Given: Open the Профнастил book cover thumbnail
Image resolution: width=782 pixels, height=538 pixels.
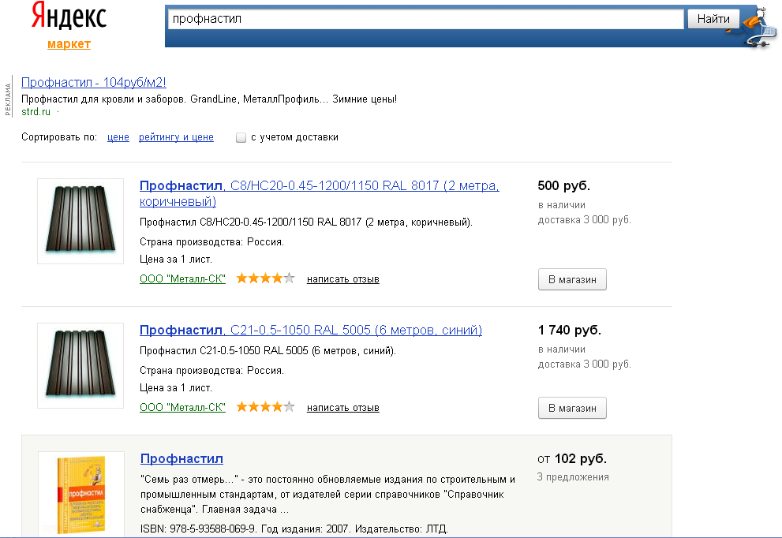Looking at the screenshot, I should 80,494.
